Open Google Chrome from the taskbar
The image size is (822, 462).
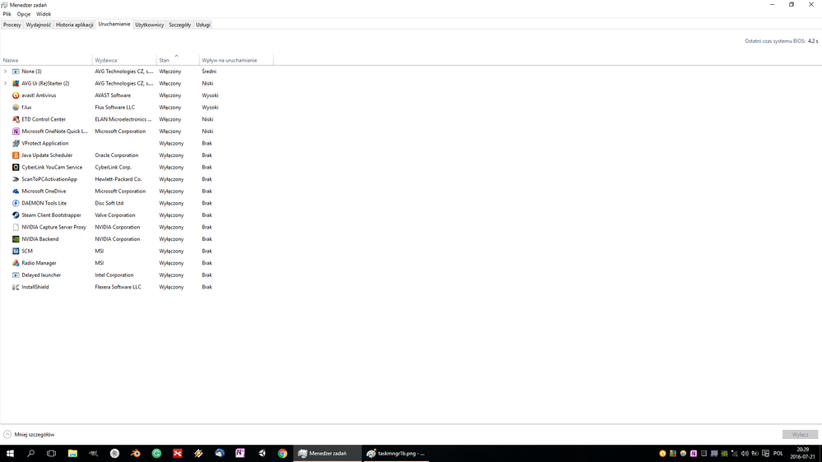pyautogui.click(x=282, y=453)
